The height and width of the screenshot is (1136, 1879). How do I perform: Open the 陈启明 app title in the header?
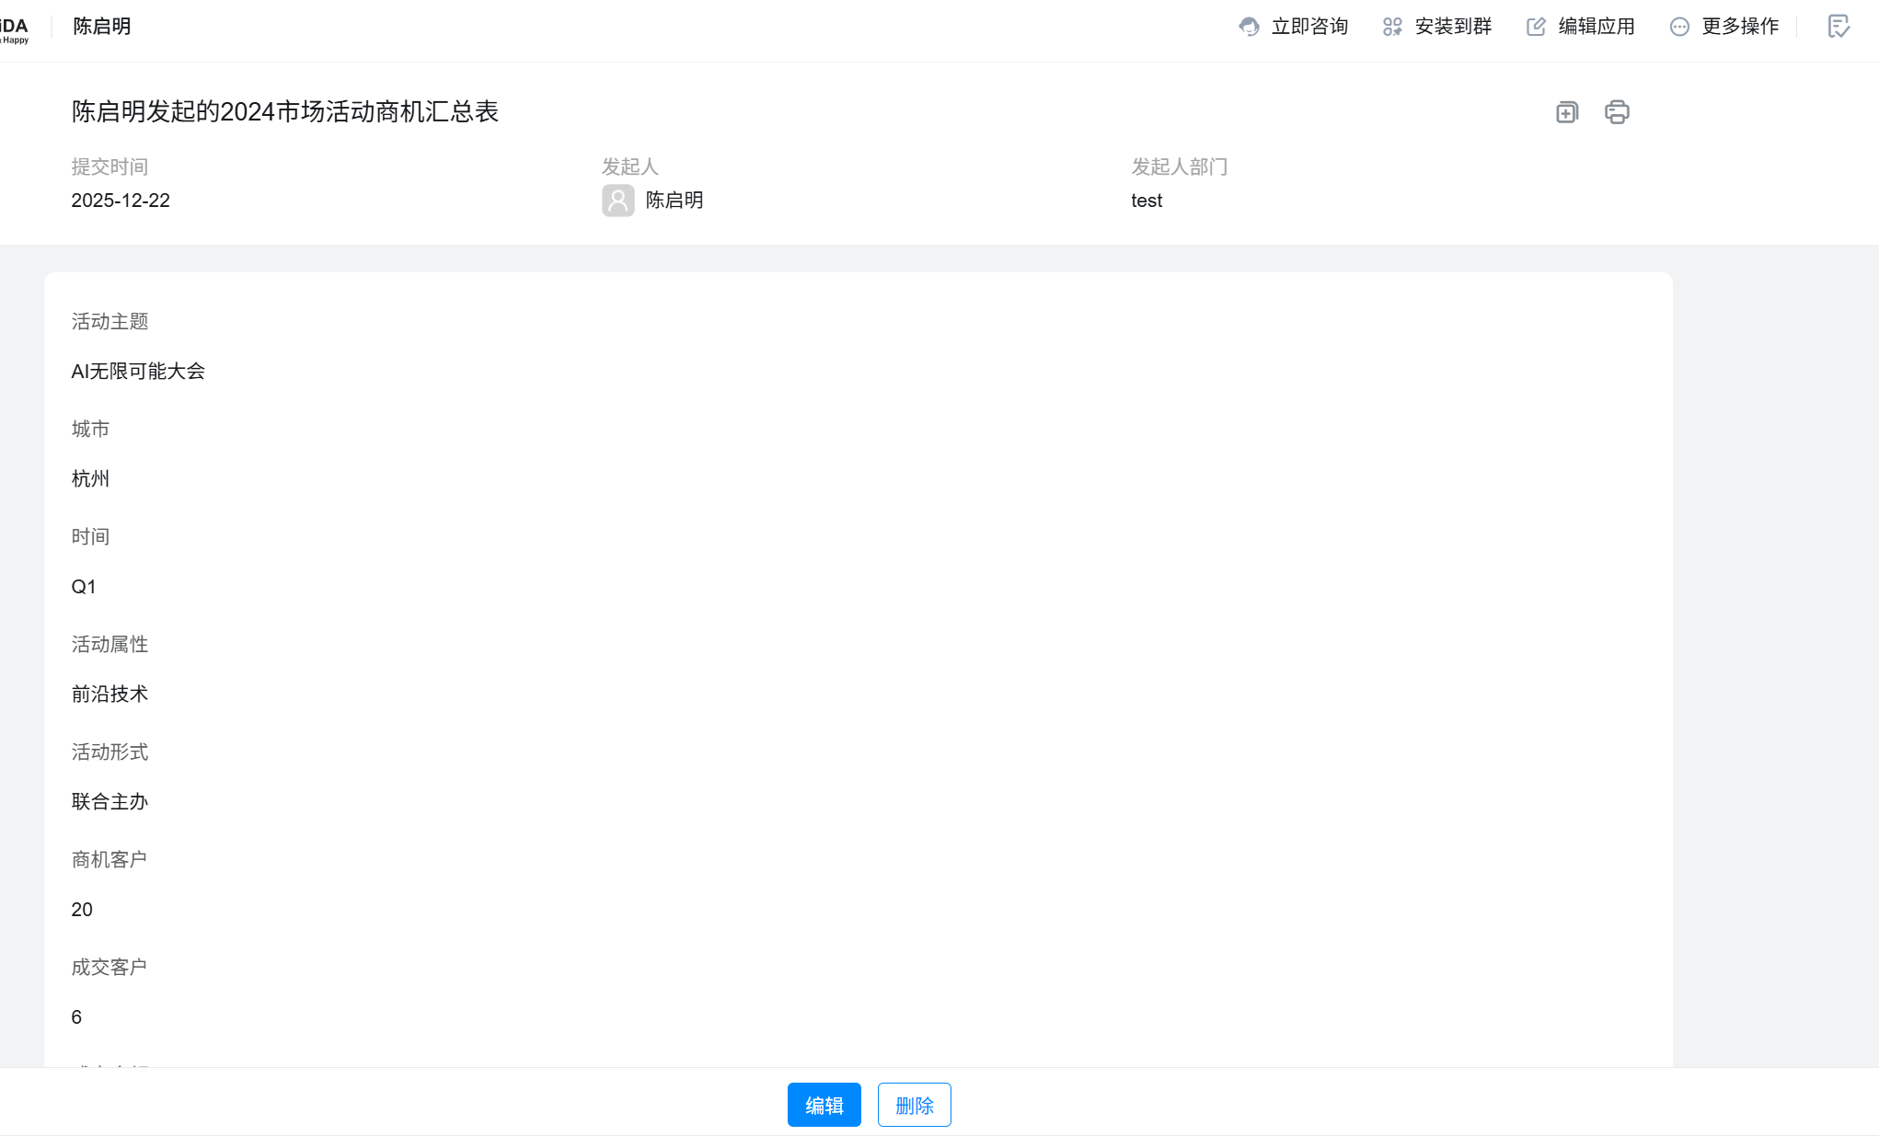pos(102,27)
